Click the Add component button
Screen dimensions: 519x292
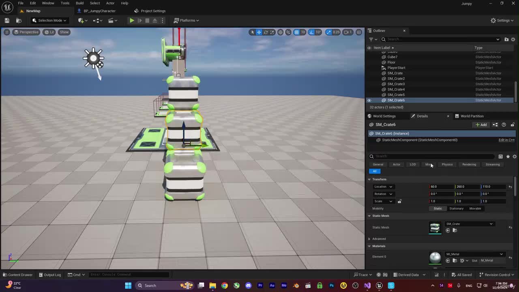(481, 125)
